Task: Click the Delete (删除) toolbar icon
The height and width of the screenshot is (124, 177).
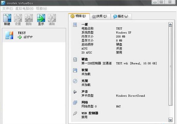Action: point(29,18)
